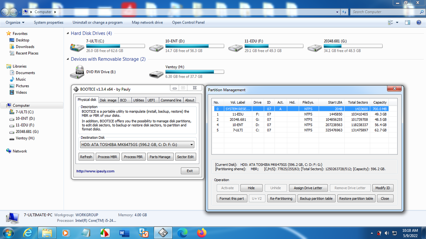
Task: Open the 10-ENT (D:) drive icon
Action: point(156,47)
